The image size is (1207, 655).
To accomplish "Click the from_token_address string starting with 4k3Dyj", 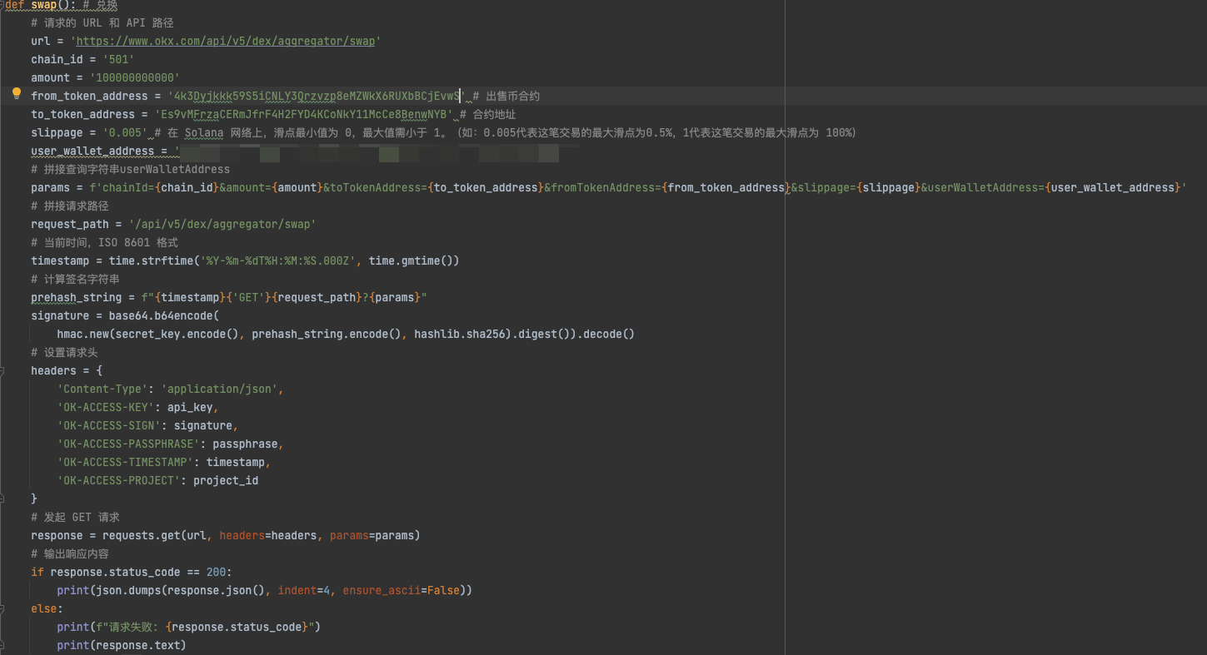I will [x=317, y=96].
